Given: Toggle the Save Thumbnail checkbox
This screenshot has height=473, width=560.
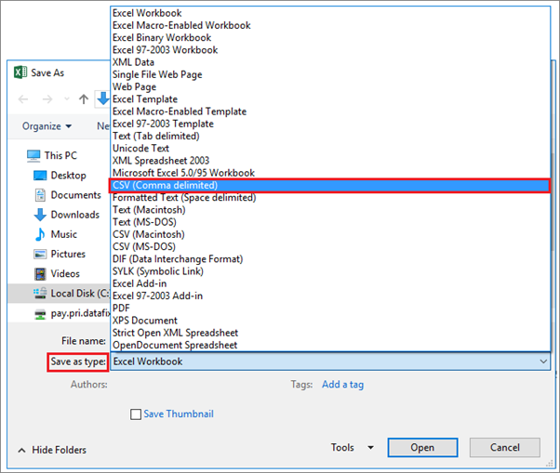Looking at the screenshot, I should pos(136,414).
